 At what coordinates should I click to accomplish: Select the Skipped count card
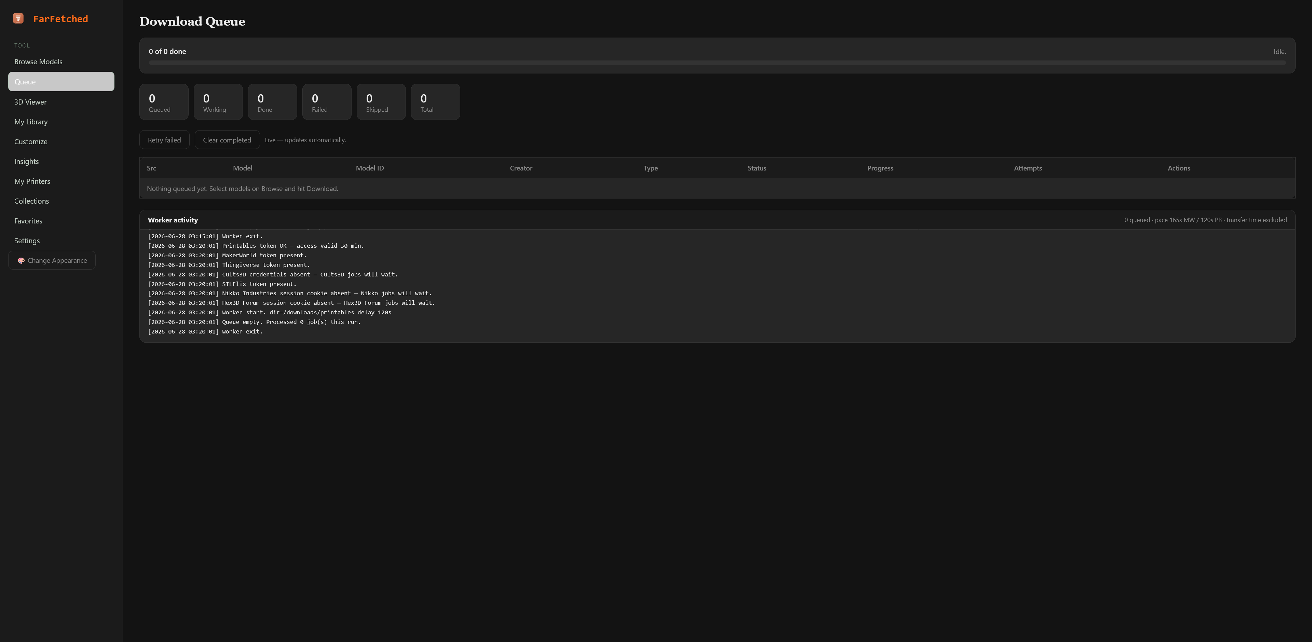click(381, 102)
